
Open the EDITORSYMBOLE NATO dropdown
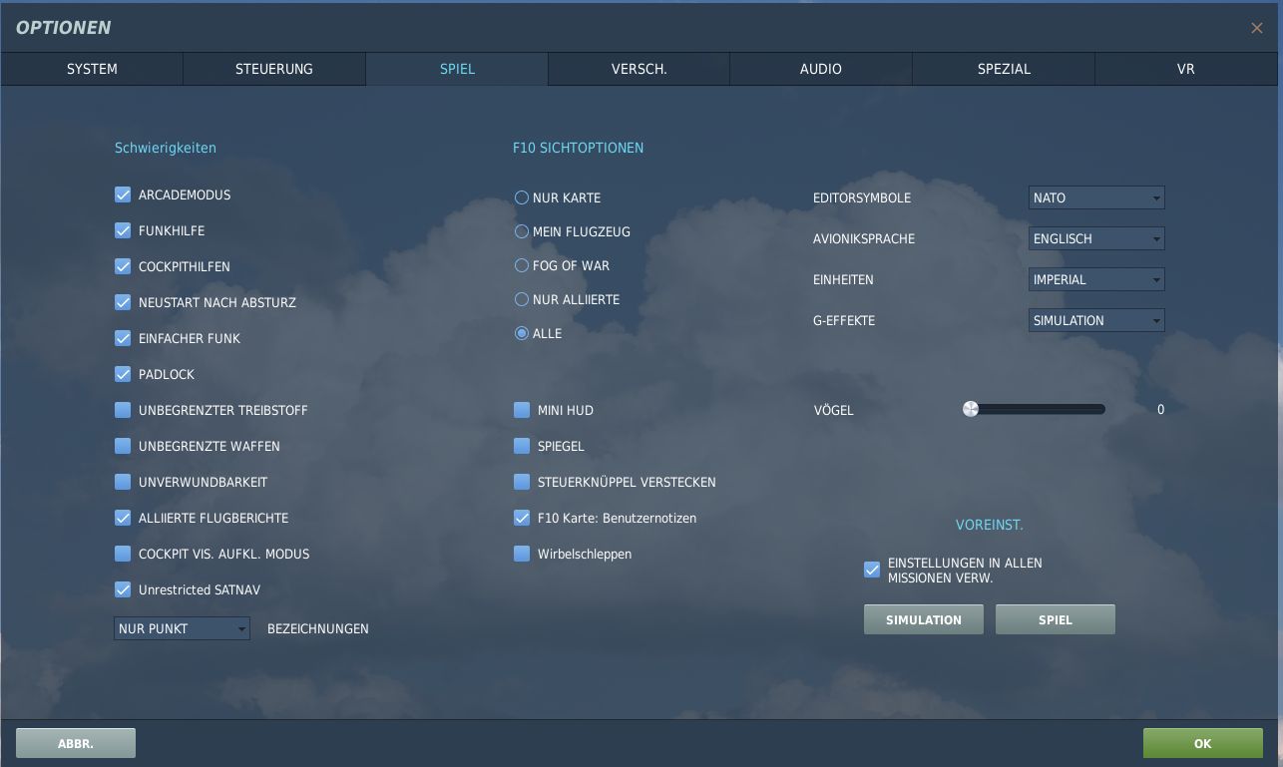[1096, 197]
